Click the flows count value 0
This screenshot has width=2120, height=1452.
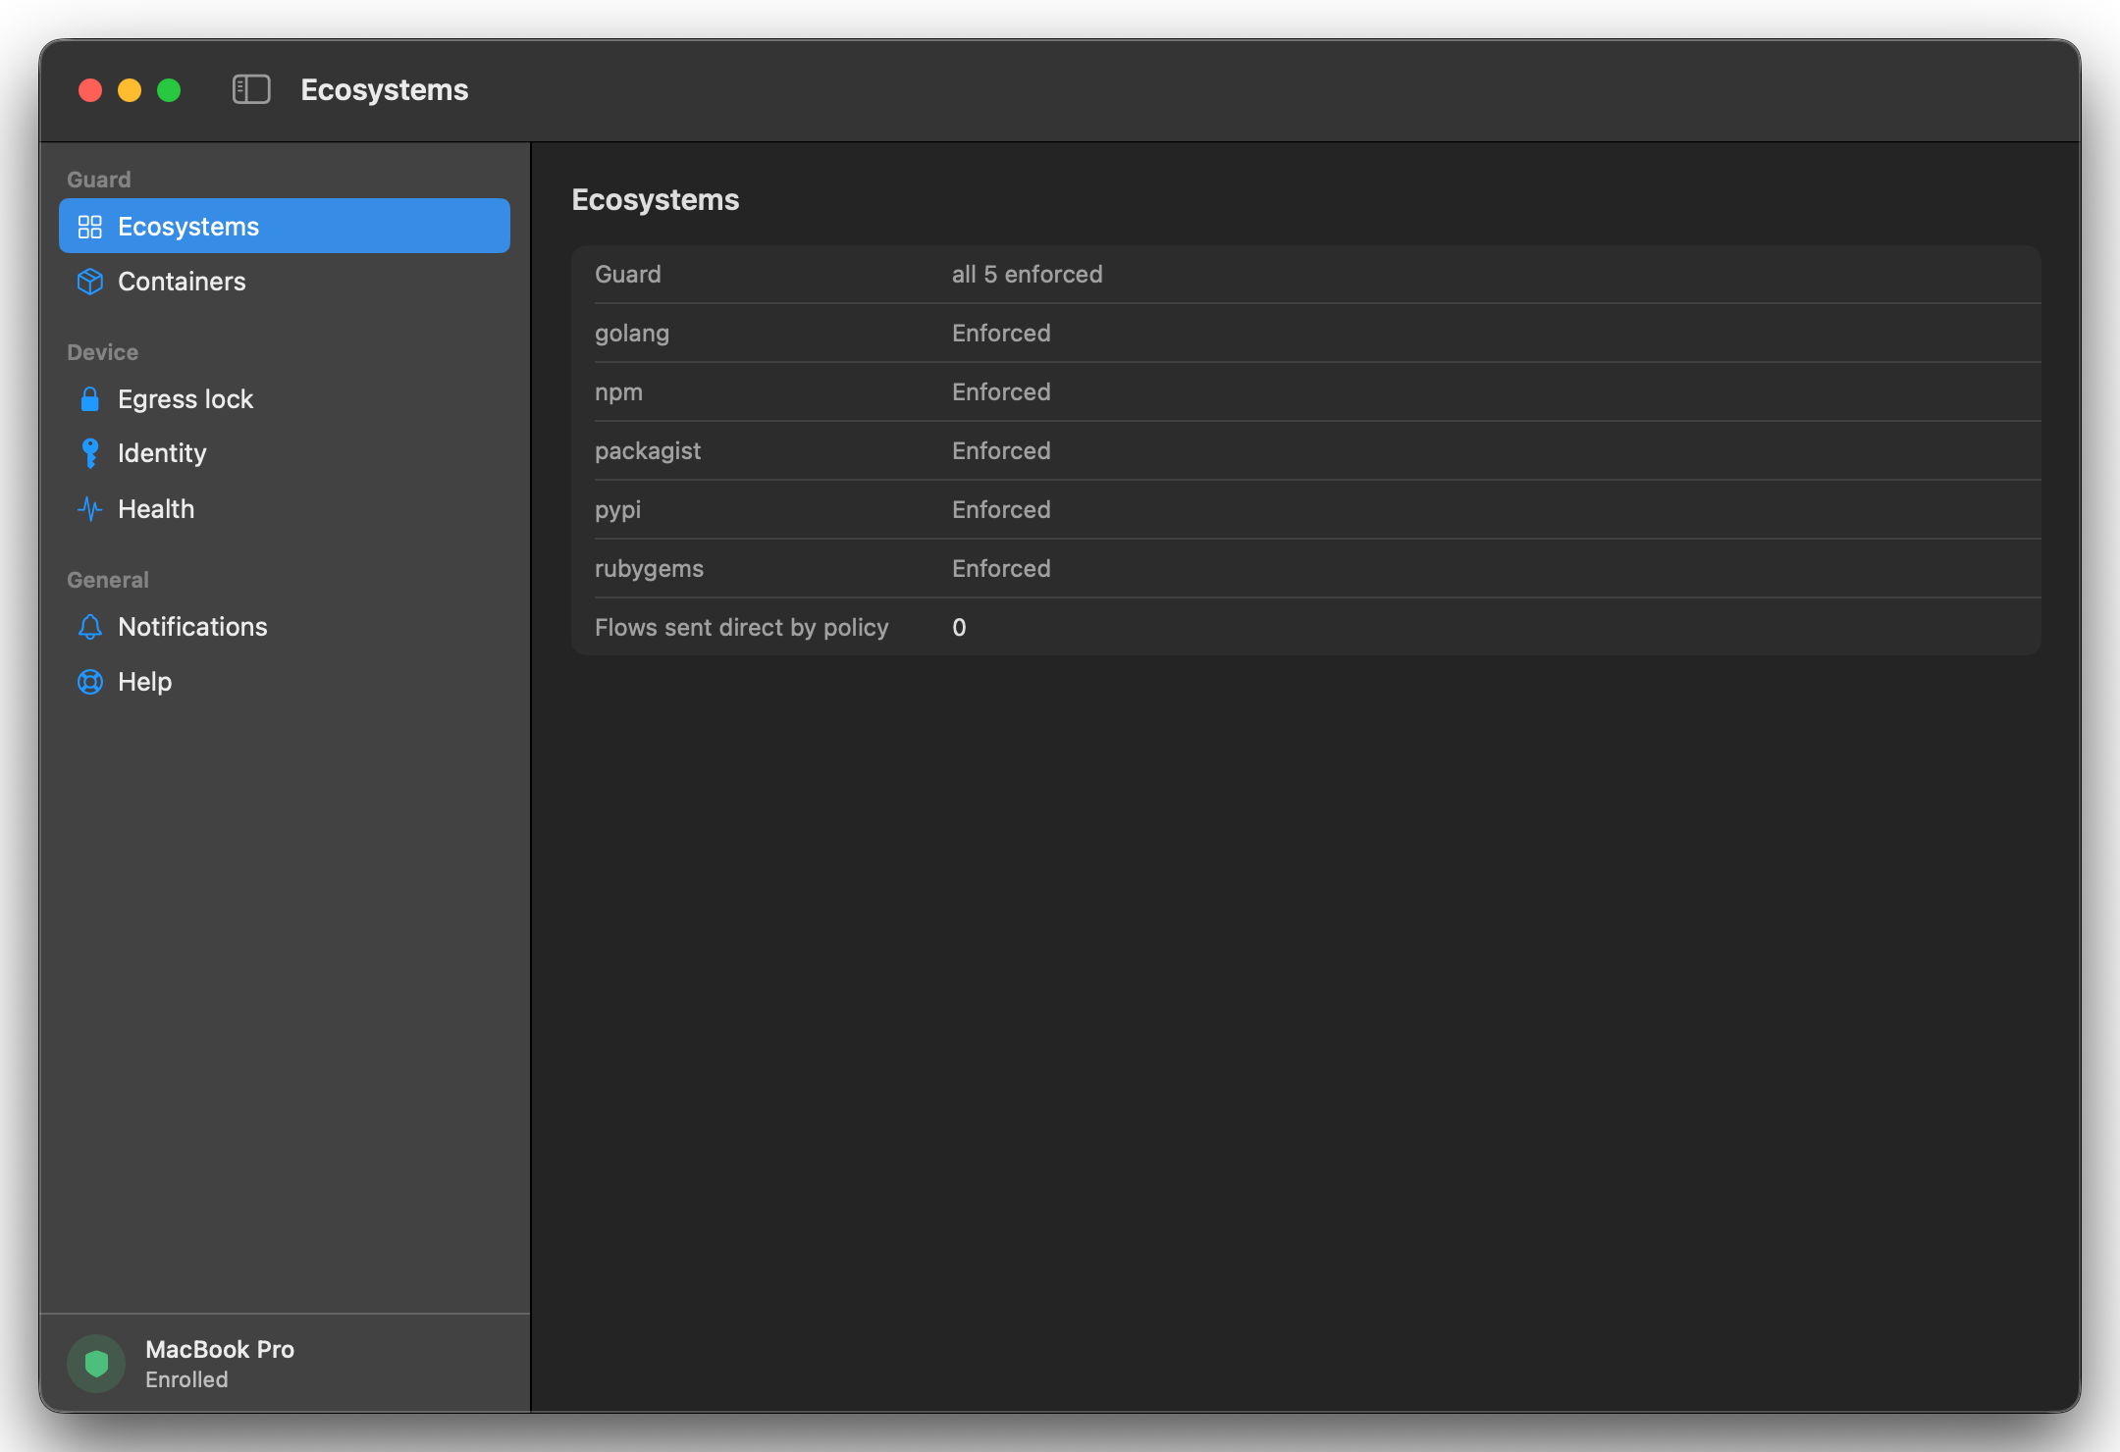pyautogui.click(x=959, y=627)
